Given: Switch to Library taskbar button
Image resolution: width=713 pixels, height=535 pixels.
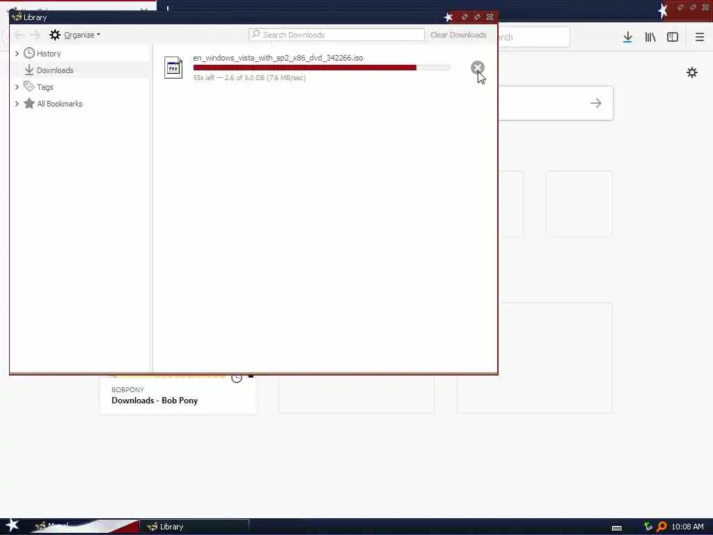Looking at the screenshot, I should point(194,527).
